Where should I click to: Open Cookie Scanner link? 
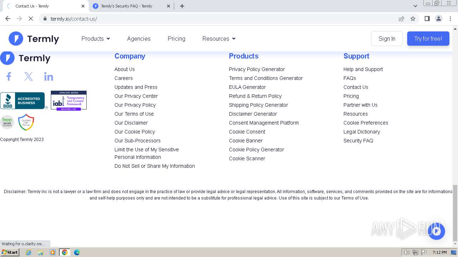pos(247,158)
